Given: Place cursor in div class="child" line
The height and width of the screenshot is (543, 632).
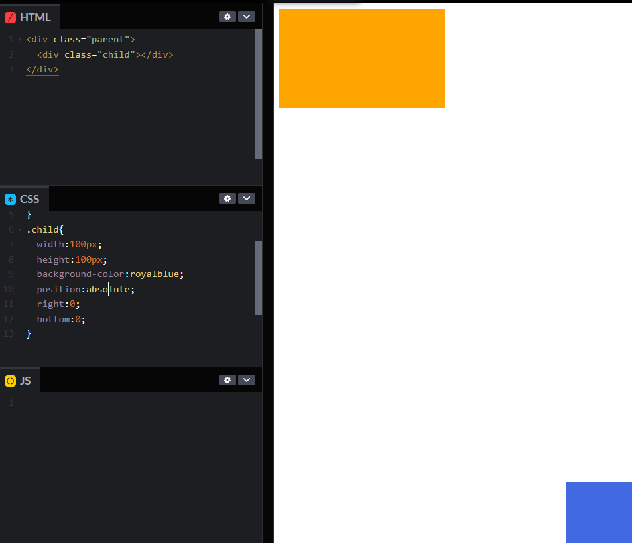Looking at the screenshot, I should point(105,54).
